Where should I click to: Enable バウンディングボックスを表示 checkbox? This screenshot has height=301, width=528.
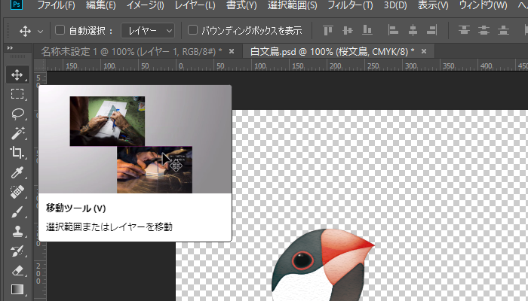pos(192,30)
